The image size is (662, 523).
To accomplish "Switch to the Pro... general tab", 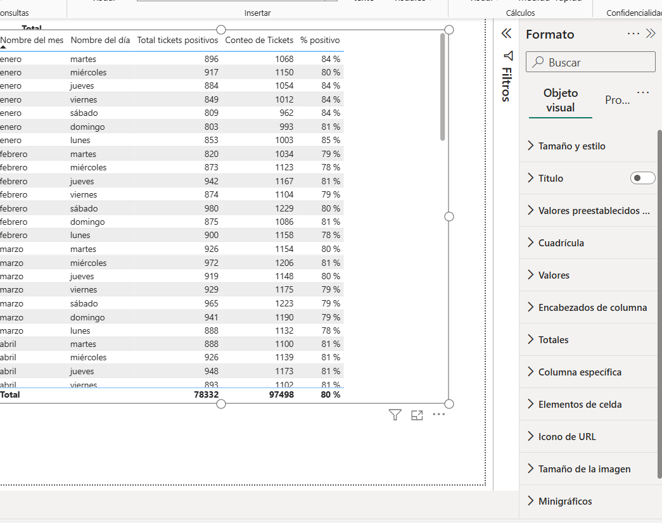I will (617, 101).
